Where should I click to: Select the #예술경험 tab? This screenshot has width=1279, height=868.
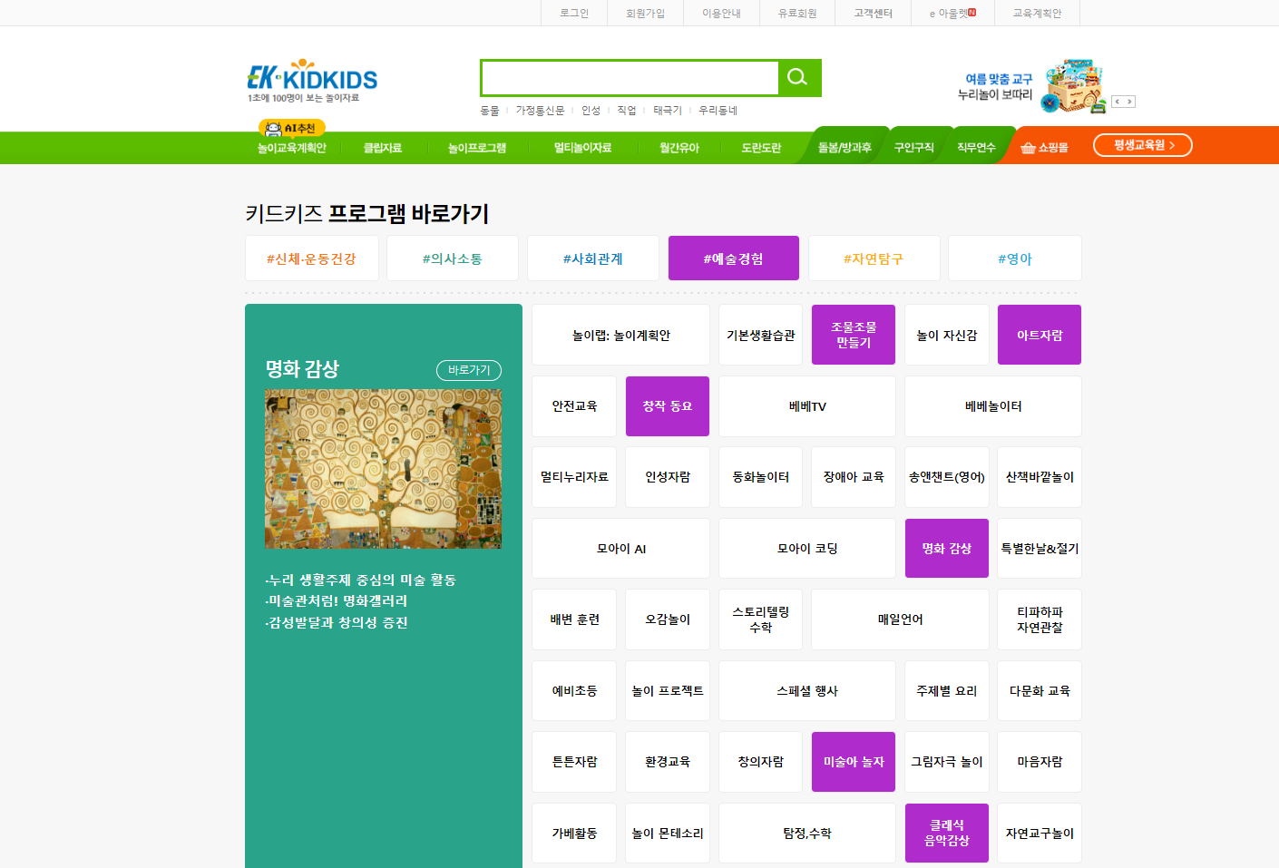pos(734,258)
